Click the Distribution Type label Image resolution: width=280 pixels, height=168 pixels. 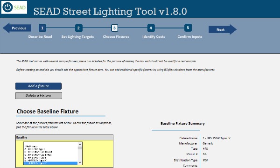point(186,161)
